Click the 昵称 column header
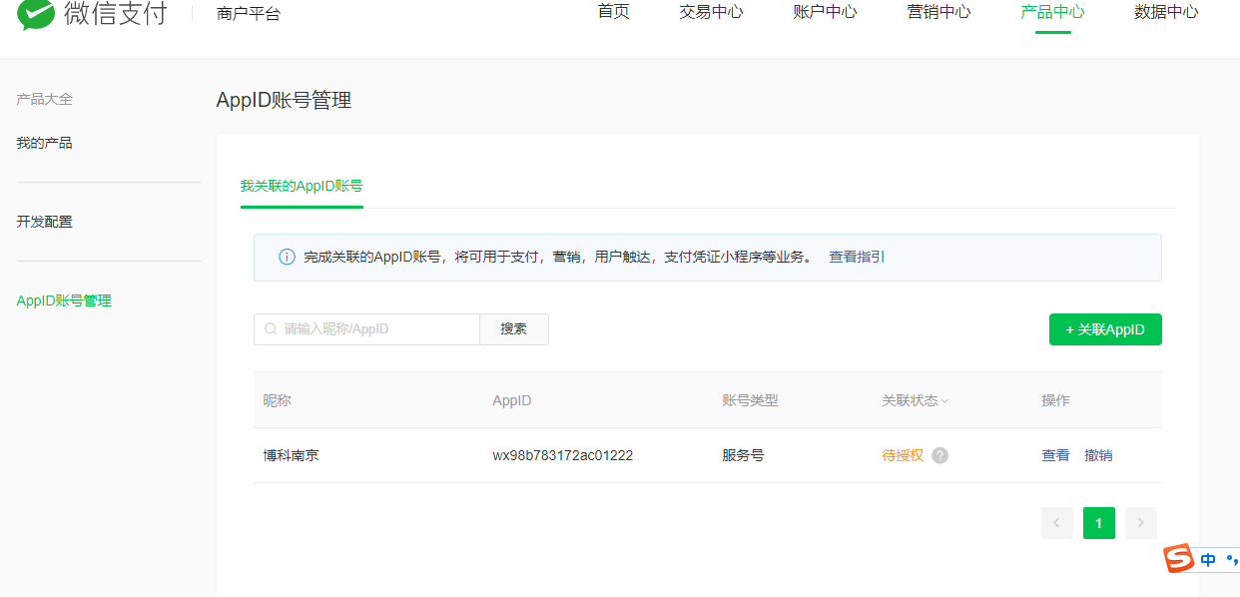Screen dimensions: 1240x597 pyautogui.click(x=278, y=400)
